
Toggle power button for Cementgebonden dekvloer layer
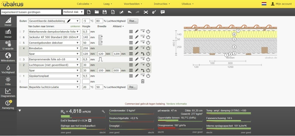[148, 43]
